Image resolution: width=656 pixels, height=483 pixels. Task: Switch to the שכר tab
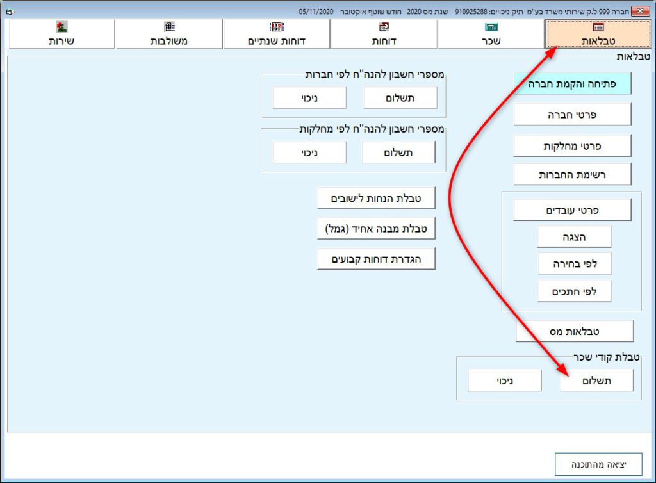(x=491, y=35)
